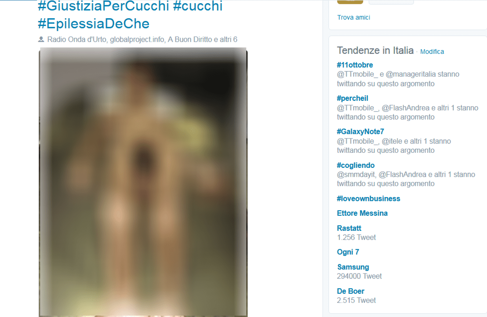Select the De Boer trend
The image size is (487, 317).
coord(351,291)
